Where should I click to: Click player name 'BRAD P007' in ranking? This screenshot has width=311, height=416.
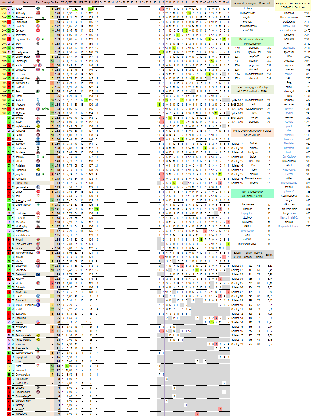coord(22,183)
